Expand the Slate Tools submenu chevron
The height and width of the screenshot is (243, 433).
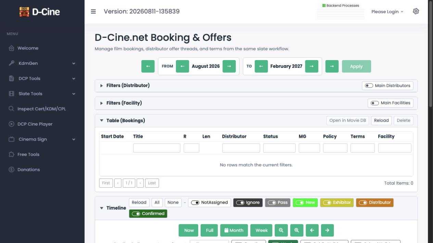pos(74,94)
